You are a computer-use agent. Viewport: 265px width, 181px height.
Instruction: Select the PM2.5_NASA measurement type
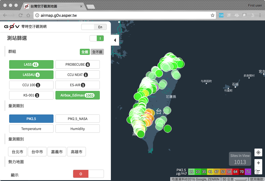point(77,119)
